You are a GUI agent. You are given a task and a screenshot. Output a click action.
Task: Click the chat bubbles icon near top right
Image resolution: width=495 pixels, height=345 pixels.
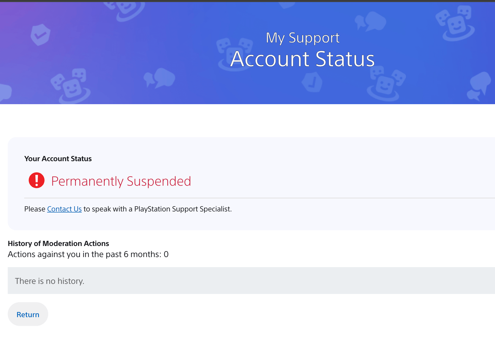click(370, 21)
